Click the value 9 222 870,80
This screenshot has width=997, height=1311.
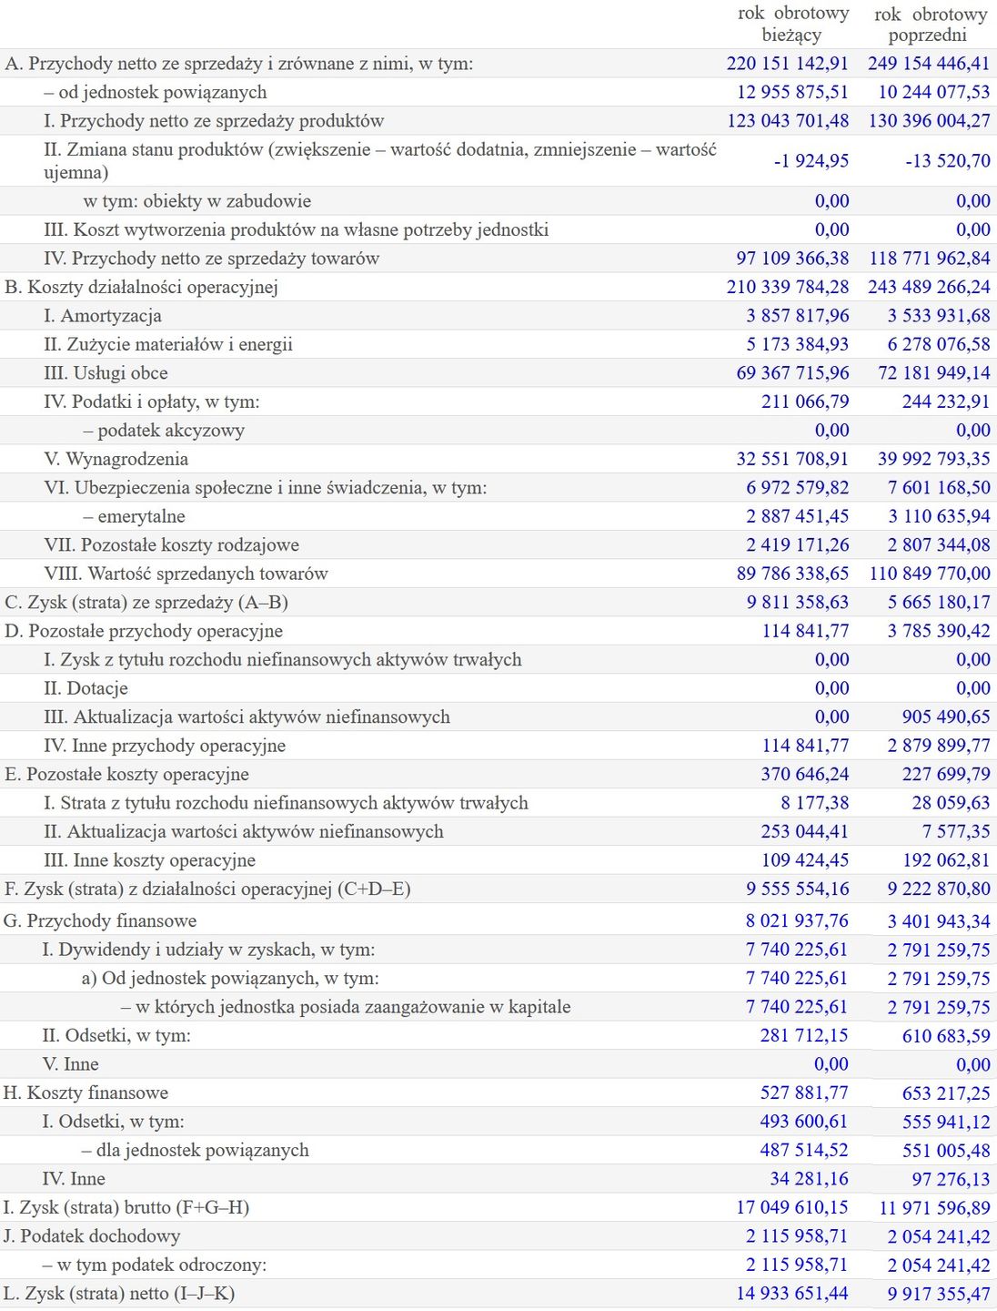(939, 889)
